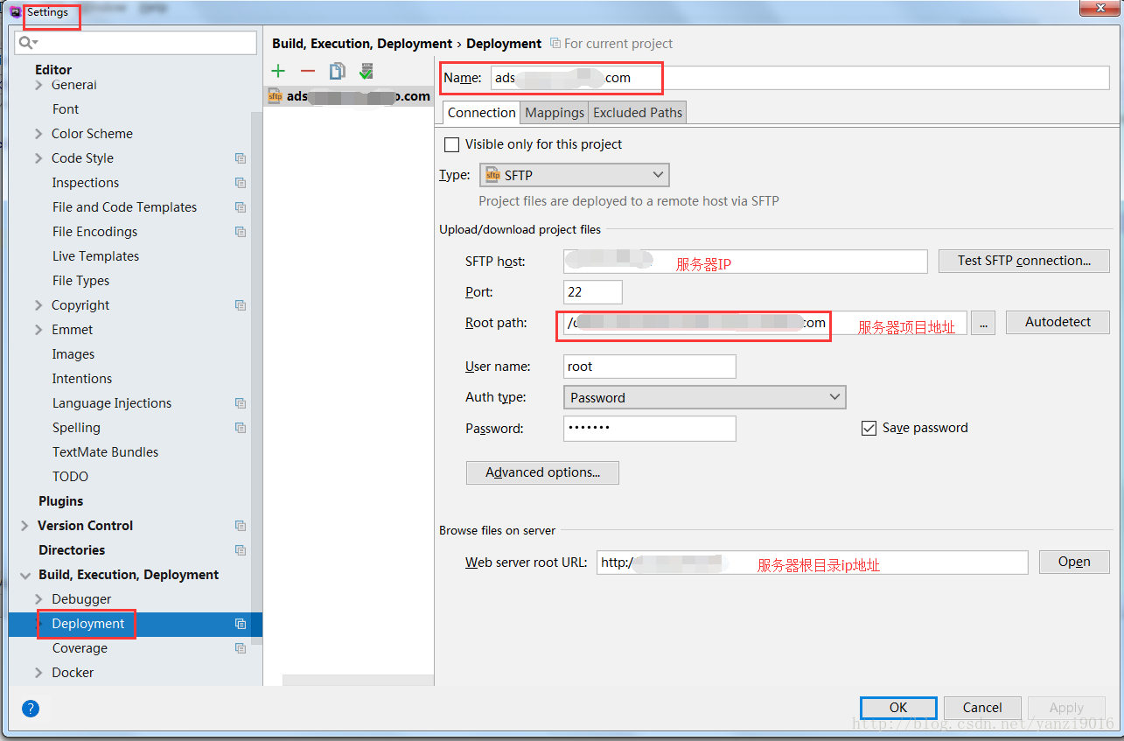This screenshot has width=1124, height=741.
Task: Confirm settings with OK
Action: 898,708
